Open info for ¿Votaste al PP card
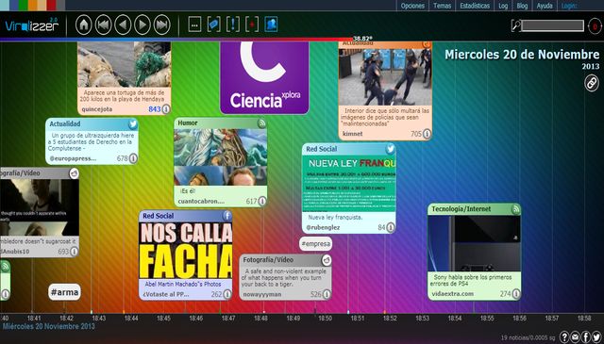The image size is (604, 344). point(227,294)
